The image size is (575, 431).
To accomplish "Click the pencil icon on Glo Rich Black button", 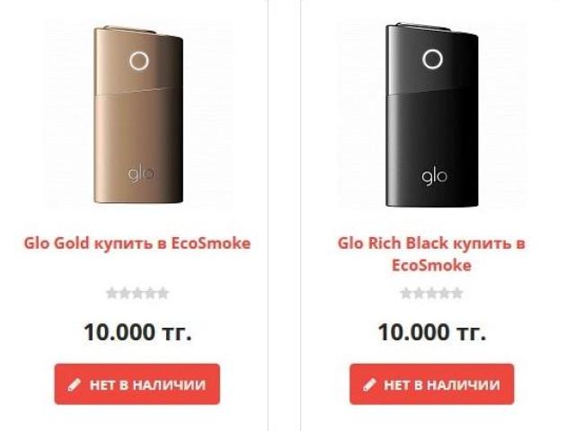I will pyautogui.click(x=369, y=385).
